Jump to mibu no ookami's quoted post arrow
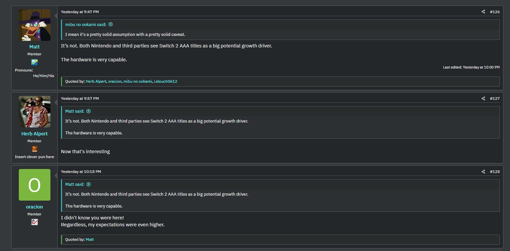The image size is (510, 251). pyautogui.click(x=110, y=24)
